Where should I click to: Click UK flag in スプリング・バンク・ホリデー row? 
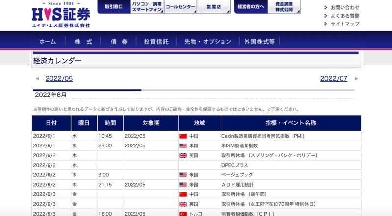click(183, 155)
